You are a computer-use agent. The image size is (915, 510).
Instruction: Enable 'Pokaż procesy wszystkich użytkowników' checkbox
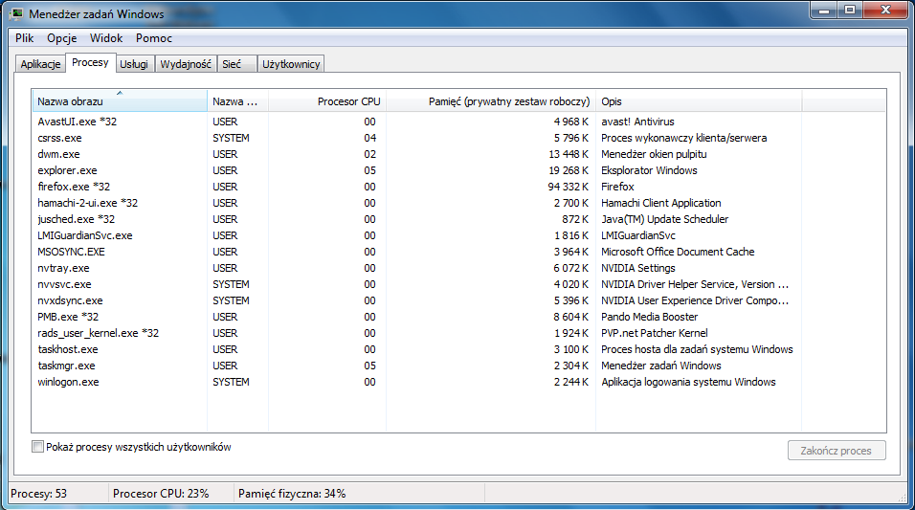pos(38,447)
